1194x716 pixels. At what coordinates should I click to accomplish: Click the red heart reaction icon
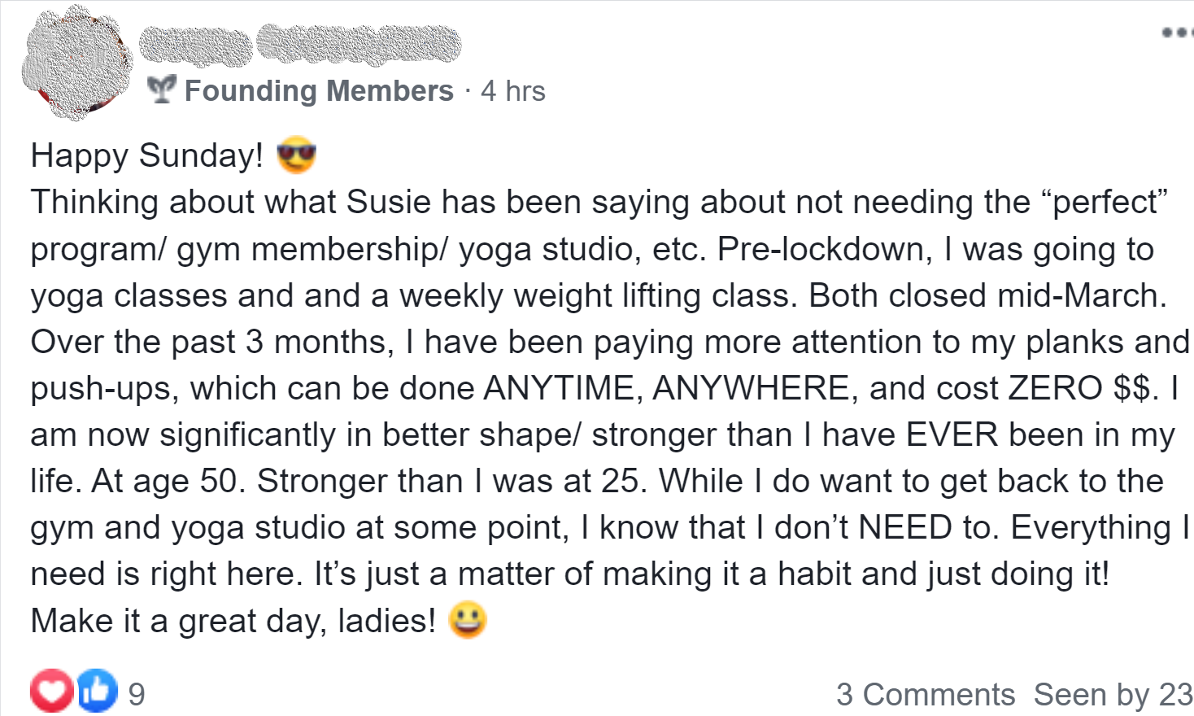pos(51,692)
